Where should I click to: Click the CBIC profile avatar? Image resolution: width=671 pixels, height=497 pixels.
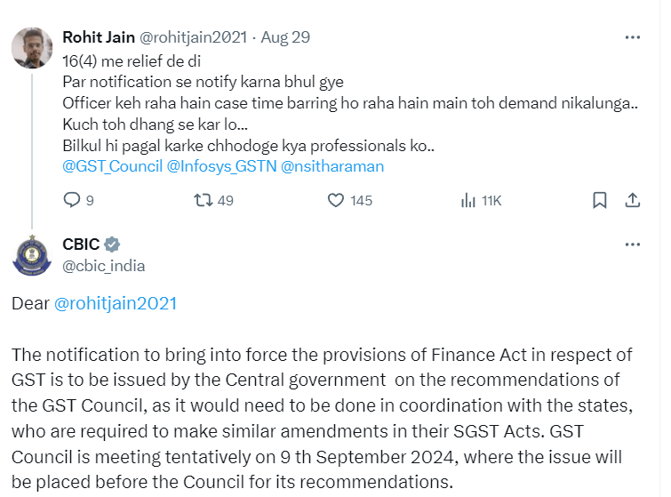point(31,254)
